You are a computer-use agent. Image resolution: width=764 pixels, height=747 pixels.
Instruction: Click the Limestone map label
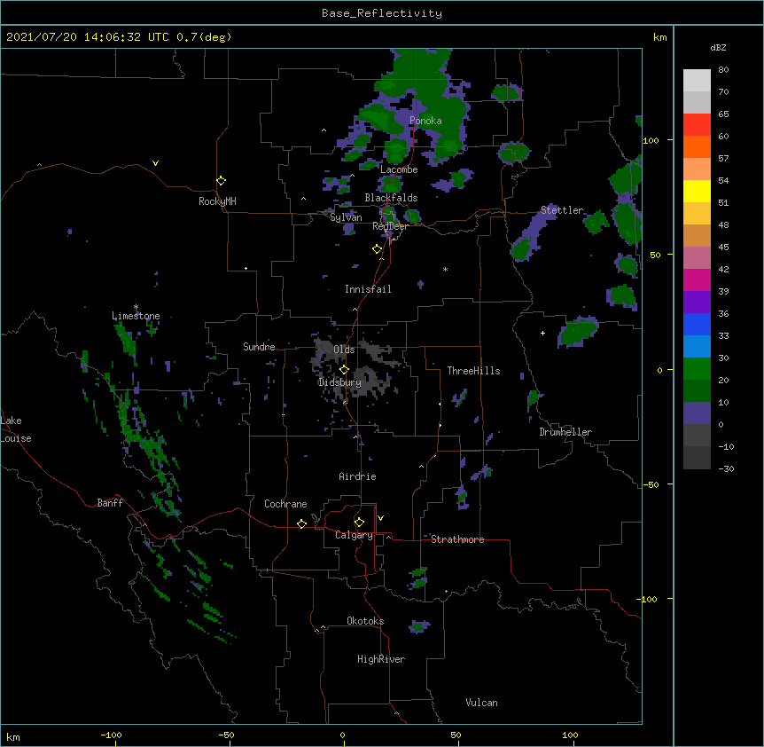(136, 316)
